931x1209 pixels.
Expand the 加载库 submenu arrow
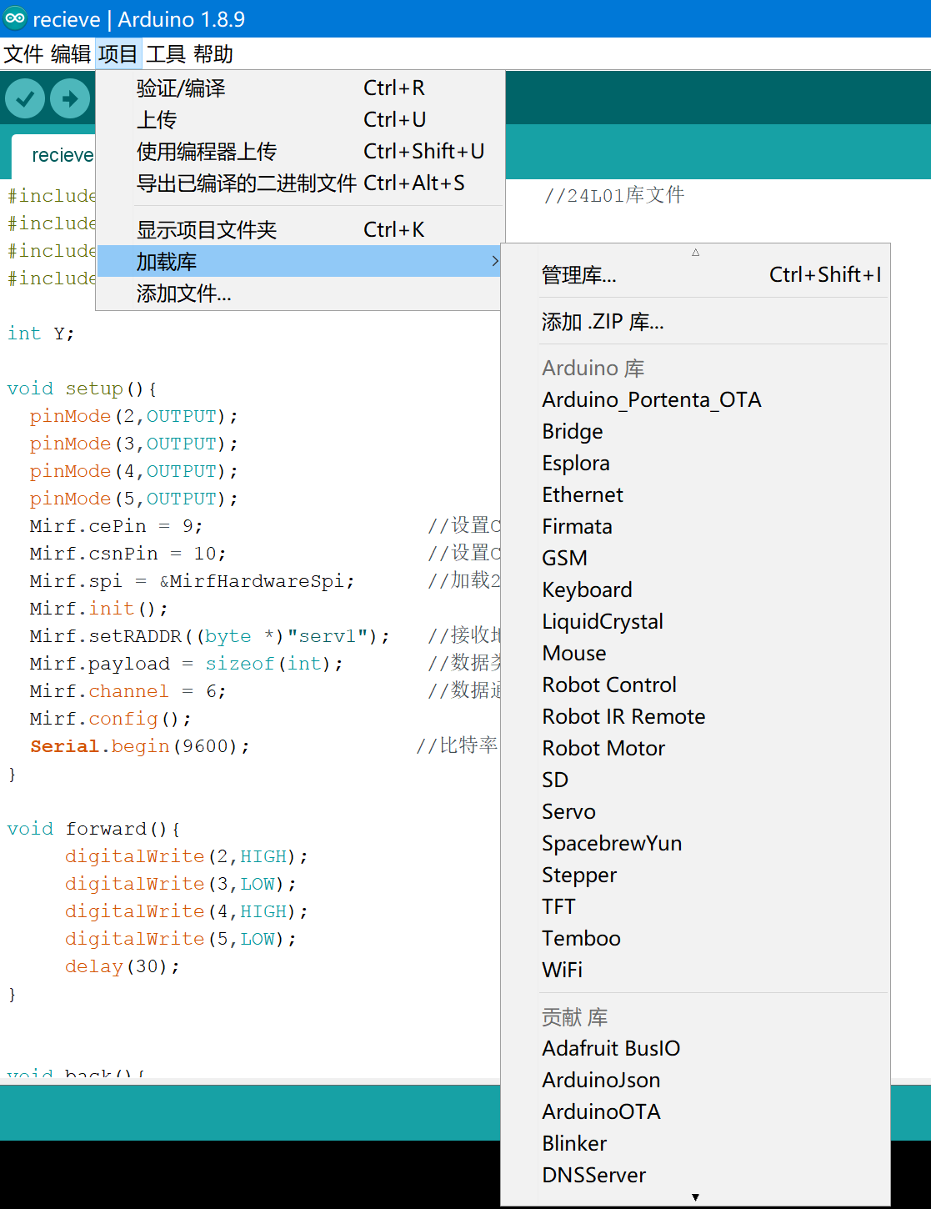[494, 261]
